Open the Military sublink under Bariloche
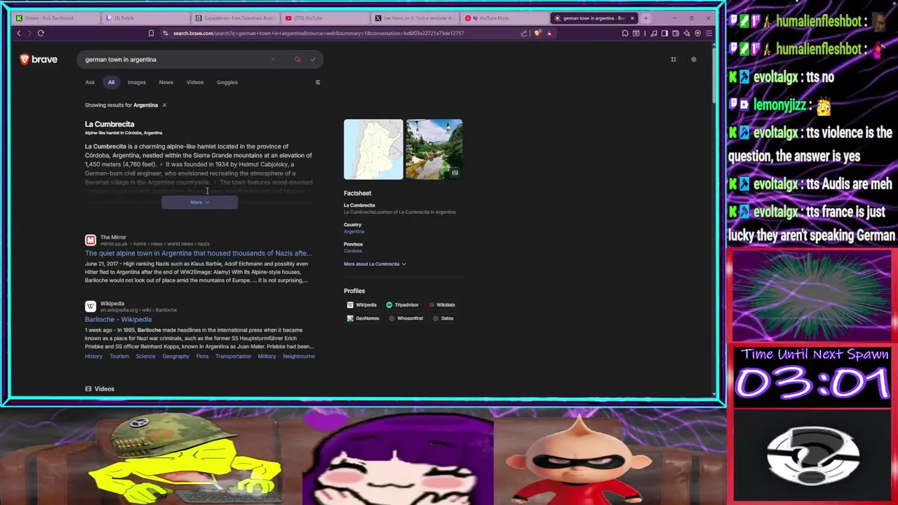Screen dimensions: 898x505 [x=267, y=356]
